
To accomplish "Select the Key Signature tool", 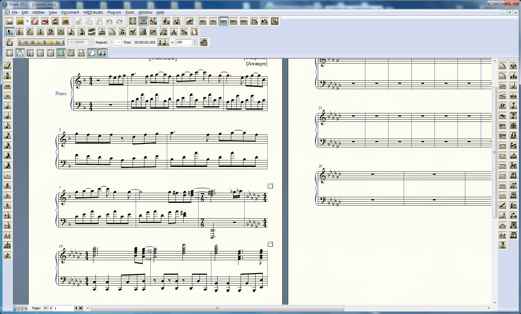I will [30, 32].
